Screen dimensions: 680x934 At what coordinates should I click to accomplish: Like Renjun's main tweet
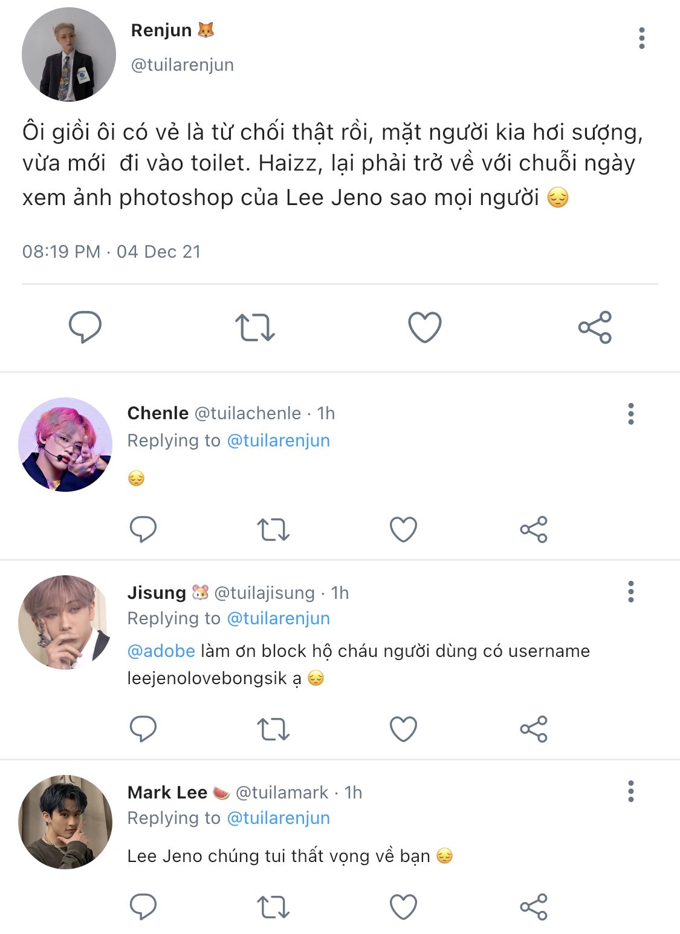pyautogui.click(x=425, y=327)
